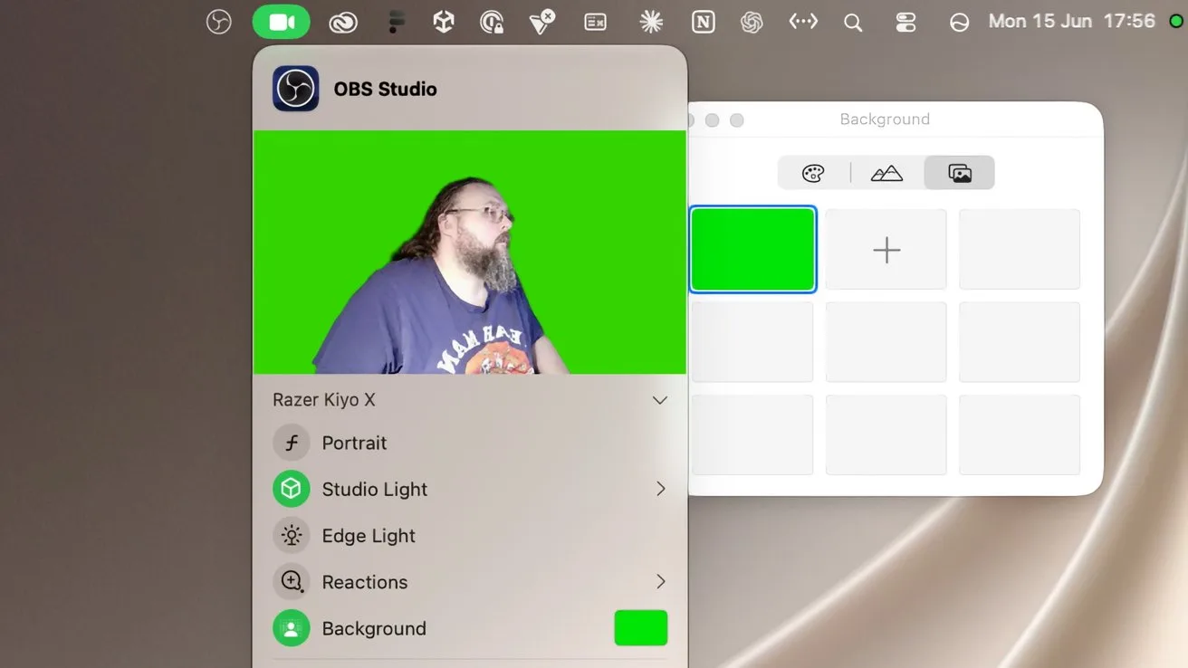Image resolution: width=1188 pixels, height=668 pixels.
Task: Toggle the Background effect
Action: point(292,628)
